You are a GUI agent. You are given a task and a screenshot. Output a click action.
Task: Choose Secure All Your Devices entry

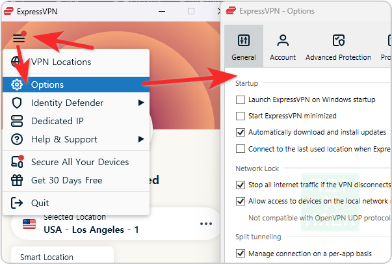pos(80,162)
